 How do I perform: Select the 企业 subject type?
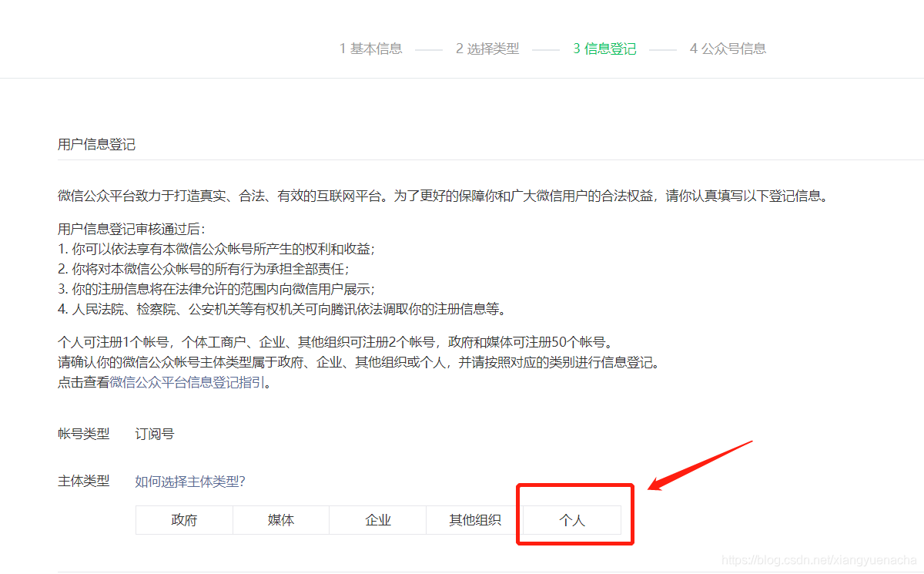(378, 520)
